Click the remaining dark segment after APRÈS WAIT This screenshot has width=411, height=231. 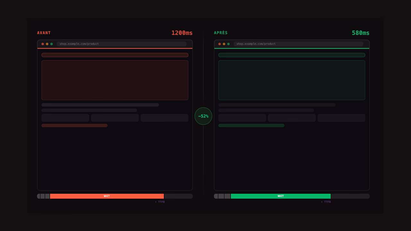coord(350,196)
